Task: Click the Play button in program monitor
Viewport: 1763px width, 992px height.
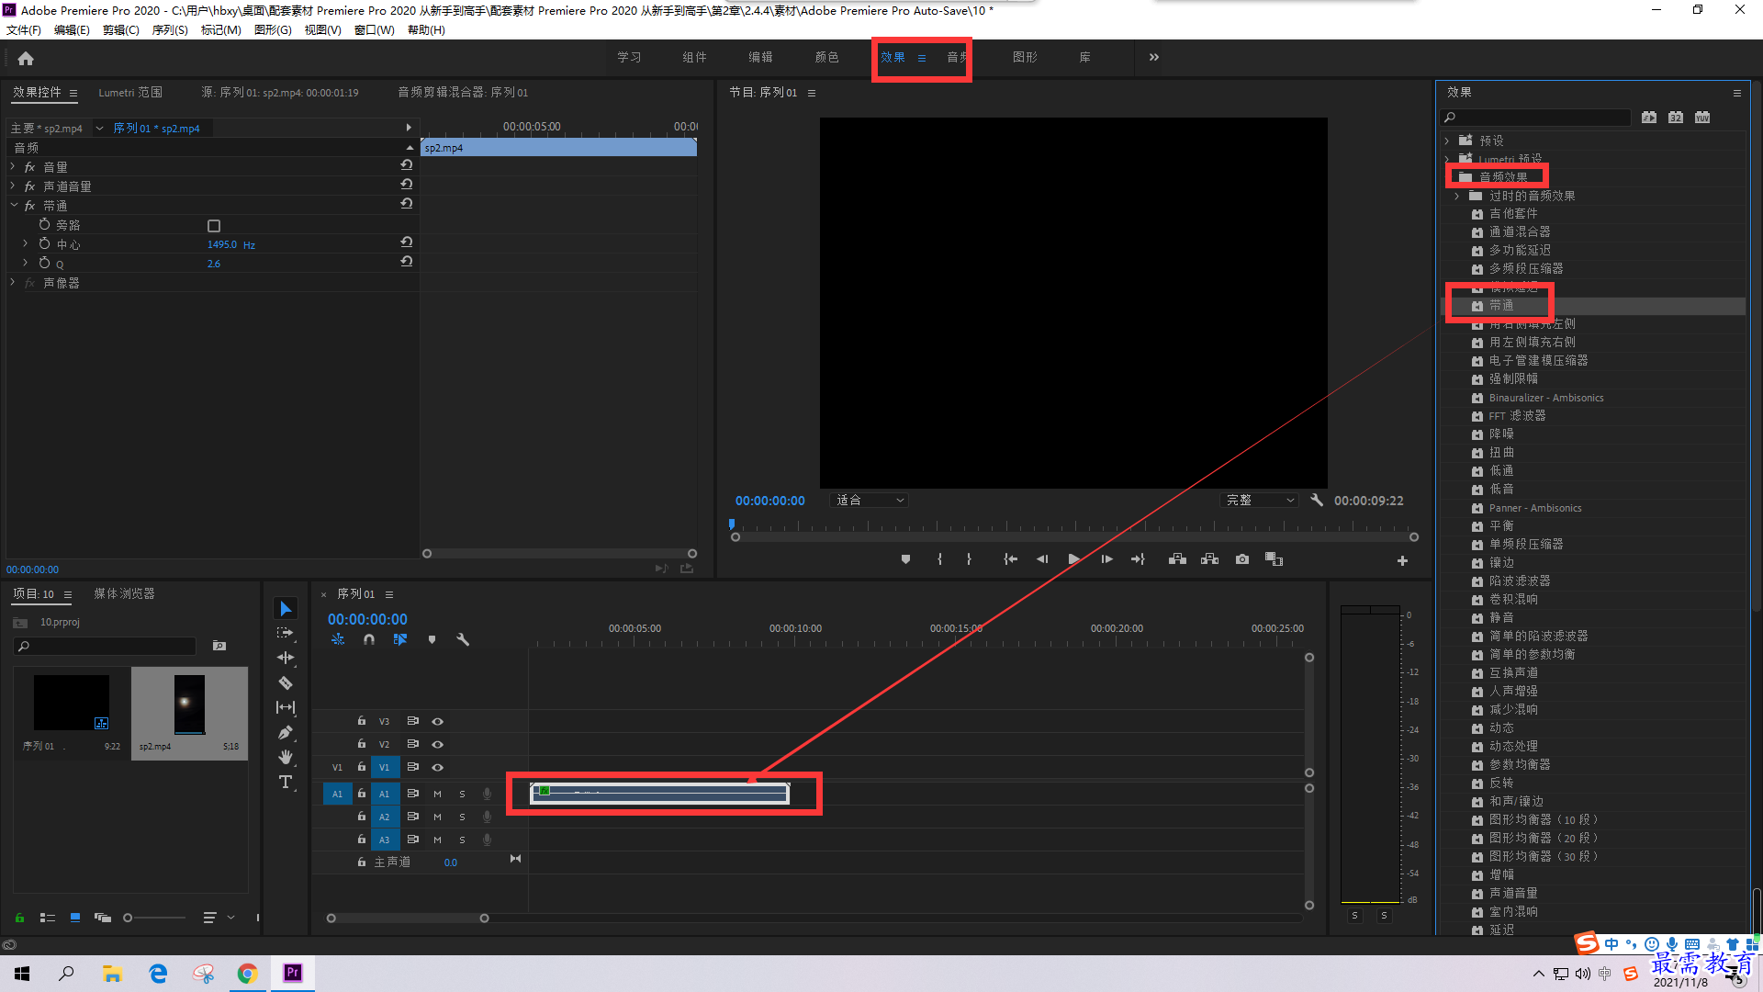Action: [x=1073, y=558]
